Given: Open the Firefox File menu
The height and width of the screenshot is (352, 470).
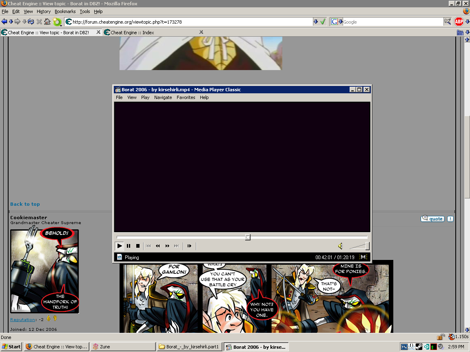Looking at the screenshot, I should click(x=5, y=11).
